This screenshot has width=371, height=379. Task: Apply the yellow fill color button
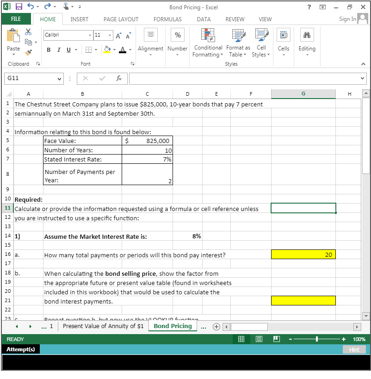point(107,50)
